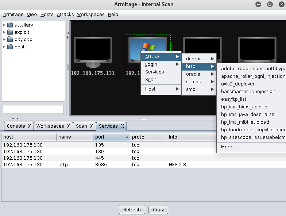Expand the exploit module tree node
The image size is (286, 216).
click(x=4, y=32)
